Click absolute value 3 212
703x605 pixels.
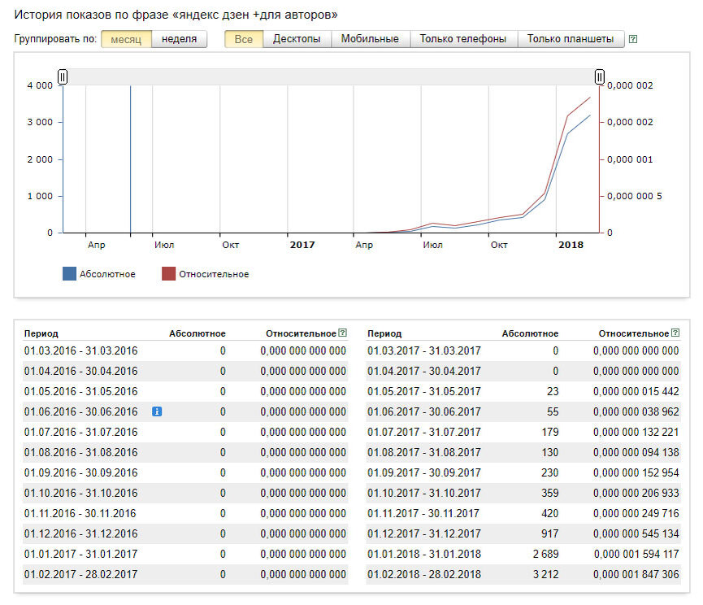point(545,574)
